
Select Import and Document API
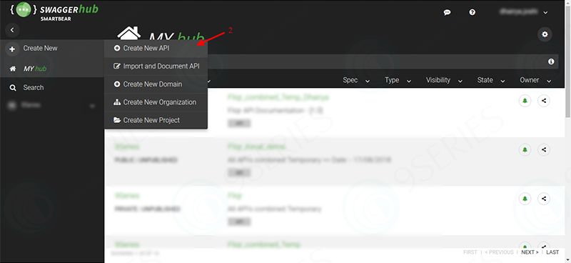[156, 66]
